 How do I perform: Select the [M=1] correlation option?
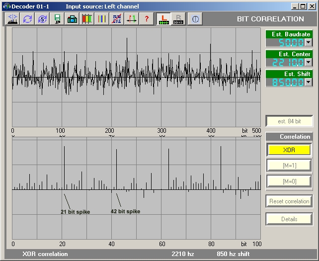point(289,166)
